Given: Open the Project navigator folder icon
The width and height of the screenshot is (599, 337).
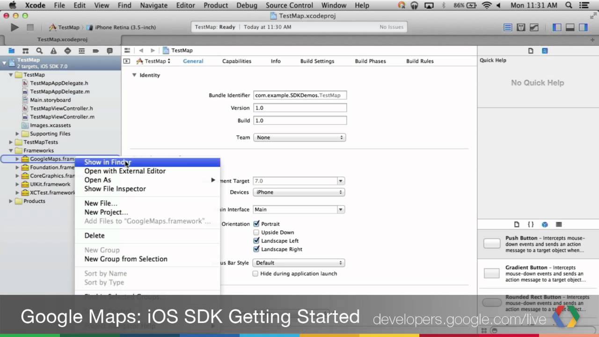Looking at the screenshot, I should click(11, 51).
